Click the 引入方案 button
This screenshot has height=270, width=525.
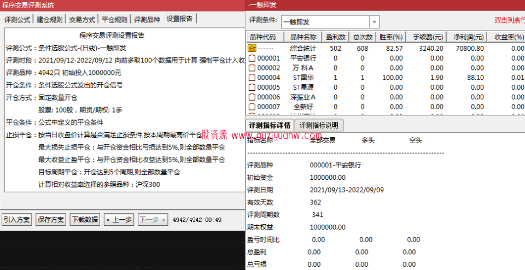coord(17,220)
